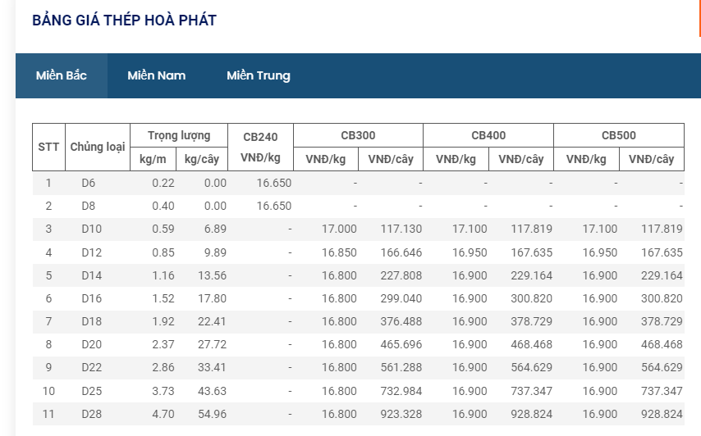Click the 16.850 CB300 price for D12
701x436 pixels.
(339, 252)
